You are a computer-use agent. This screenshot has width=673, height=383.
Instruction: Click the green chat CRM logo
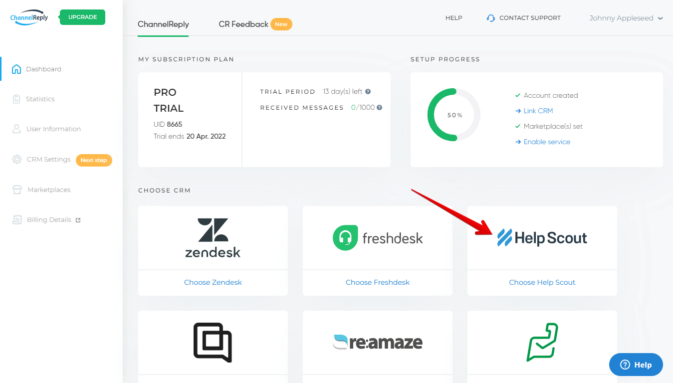point(542,343)
